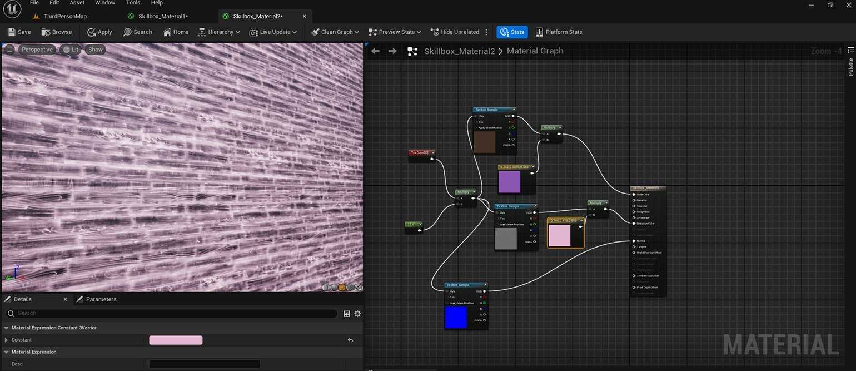This screenshot has height=371, width=856.
Task: Click the pink Constant color swatch
Action: click(x=176, y=340)
